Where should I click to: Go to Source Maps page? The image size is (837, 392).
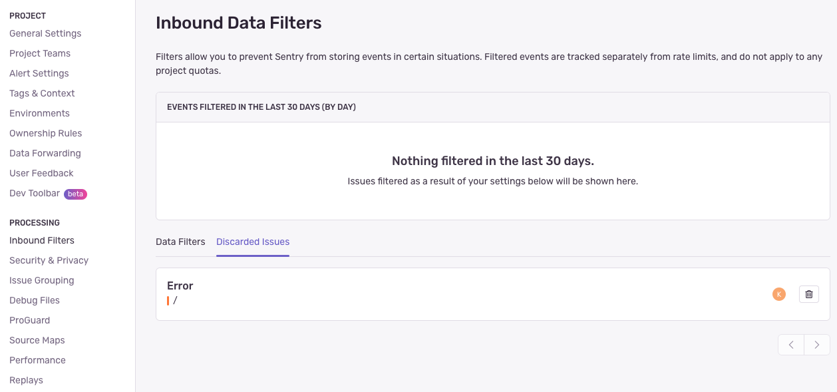coord(37,340)
